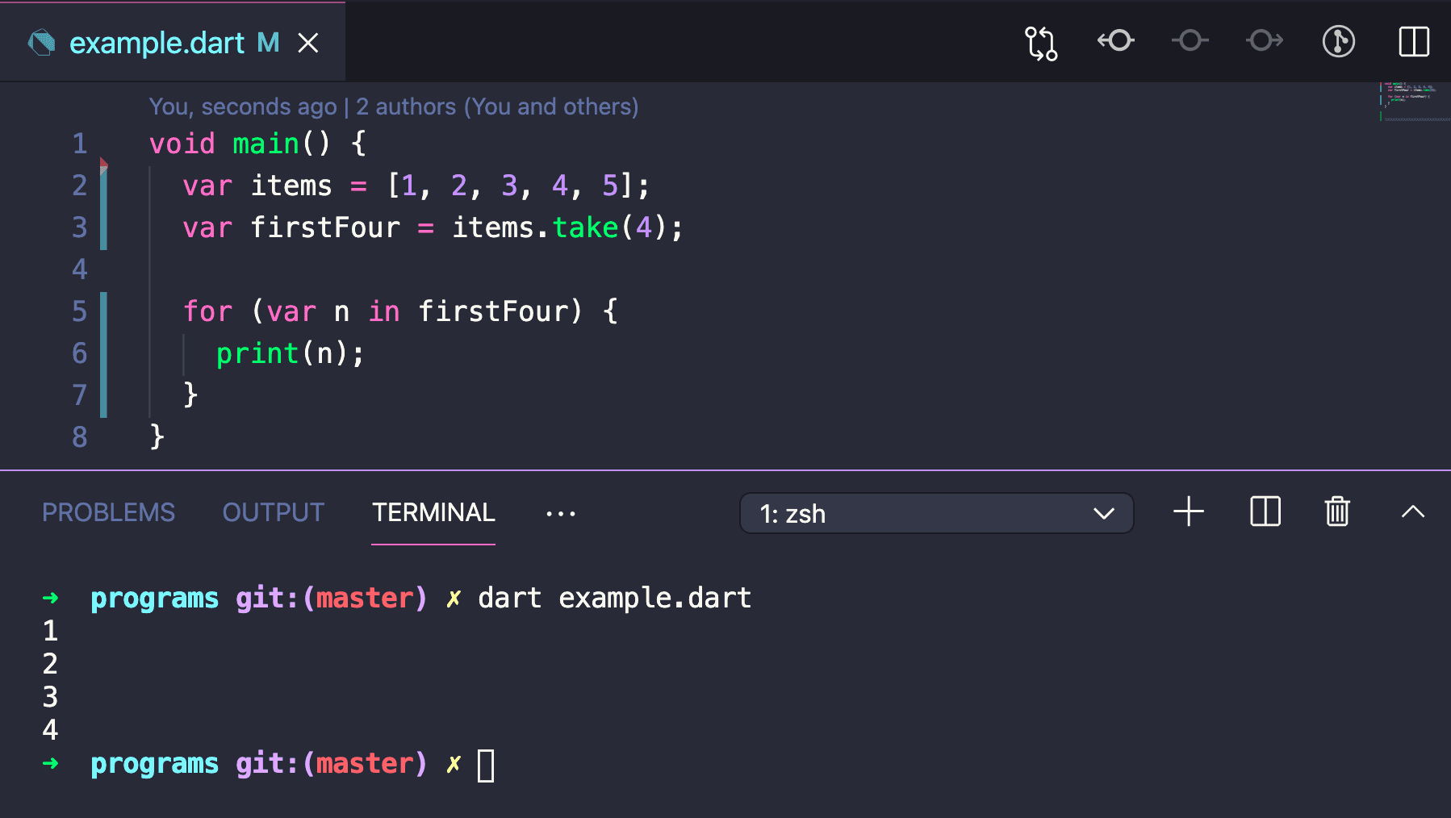Collapse the terminal panel with the chevron
1451x818 pixels.
(x=1413, y=511)
